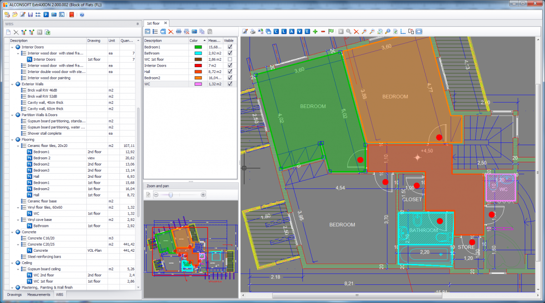The height and width of the screenshot is (303, 545).
Task: Click the green plus icon in the drawing toolbar
Action: coord(315,31)
